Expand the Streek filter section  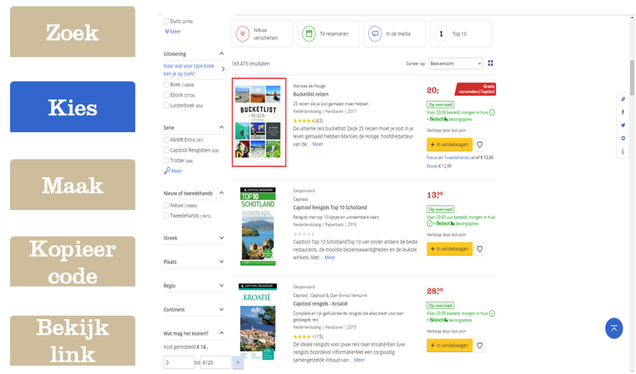click(x=221, y=238)
